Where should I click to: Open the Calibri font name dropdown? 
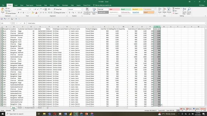coord(28,9)
